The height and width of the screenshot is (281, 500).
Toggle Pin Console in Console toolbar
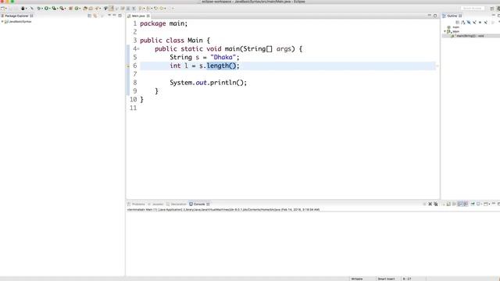[473, 204]
